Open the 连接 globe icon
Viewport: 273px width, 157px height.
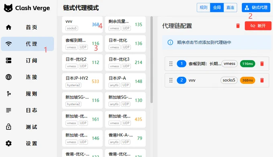8,77
